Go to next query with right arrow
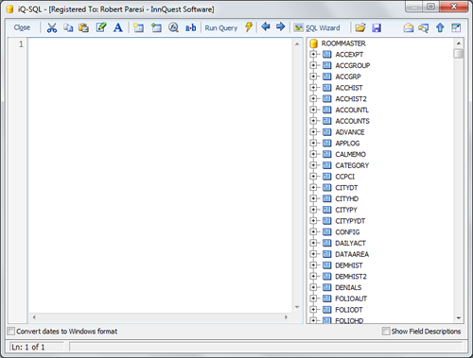 [x=280, y=26]
